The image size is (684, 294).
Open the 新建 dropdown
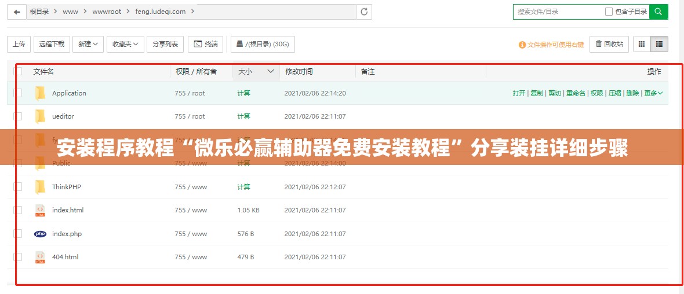88,44
